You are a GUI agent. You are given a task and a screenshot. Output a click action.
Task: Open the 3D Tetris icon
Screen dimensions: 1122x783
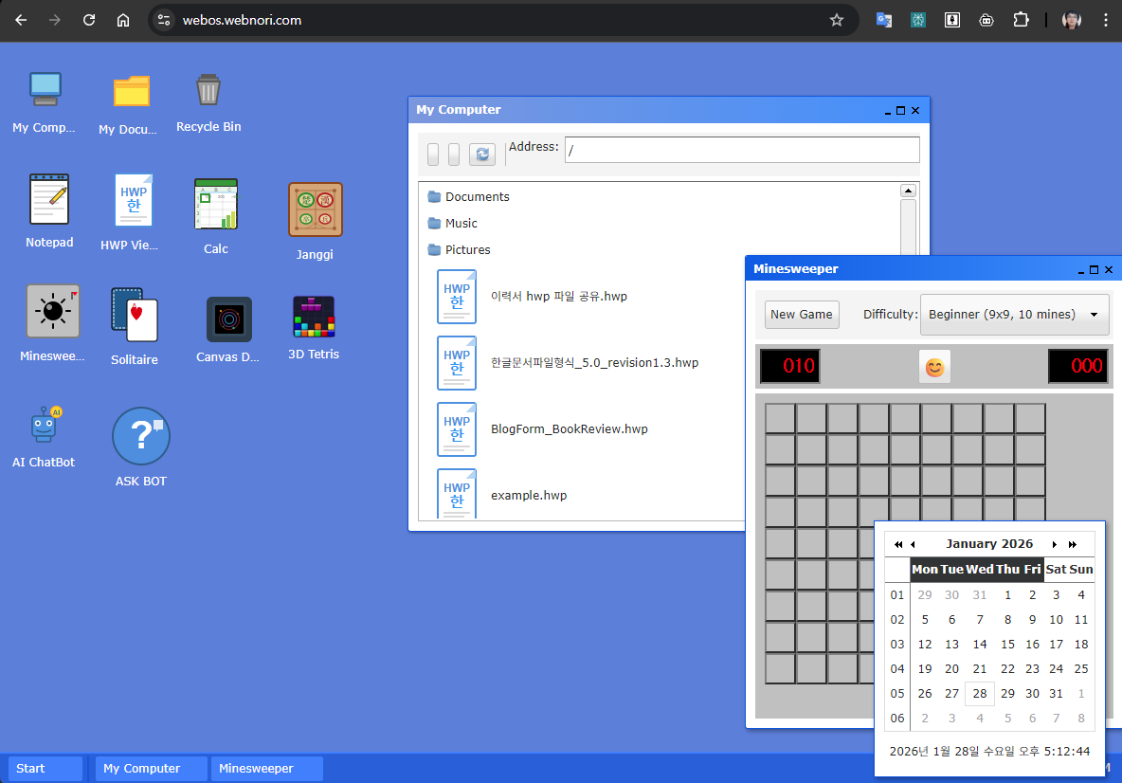point(314,318)
